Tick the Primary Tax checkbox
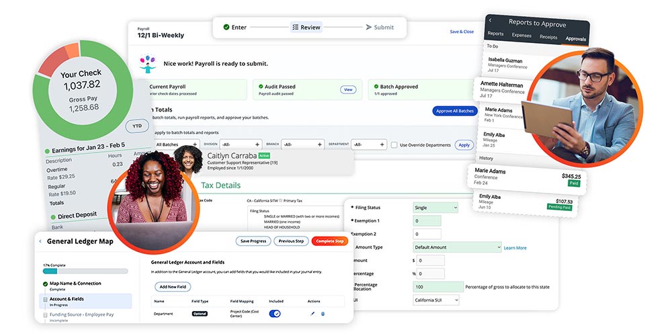 281,200
